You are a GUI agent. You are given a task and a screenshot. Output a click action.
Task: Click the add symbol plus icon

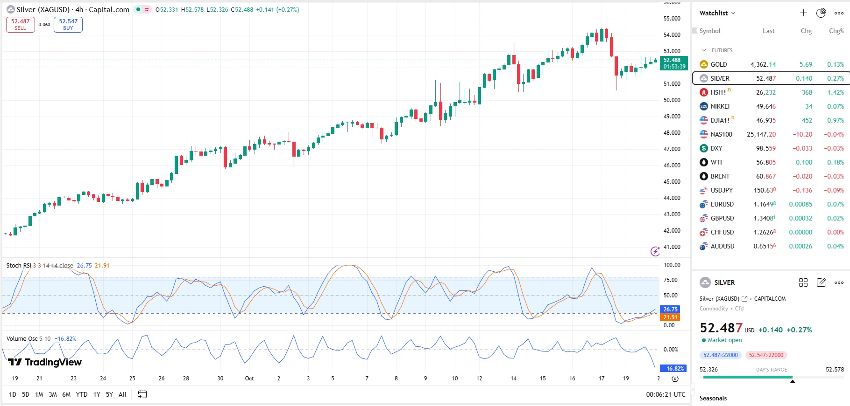coord(803,13)
